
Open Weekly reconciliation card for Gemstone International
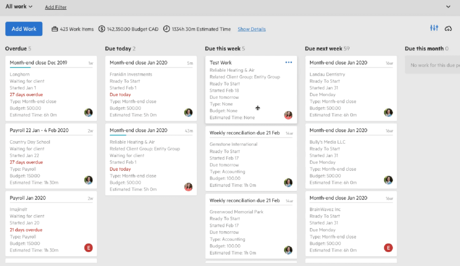(x=251, y=159)
